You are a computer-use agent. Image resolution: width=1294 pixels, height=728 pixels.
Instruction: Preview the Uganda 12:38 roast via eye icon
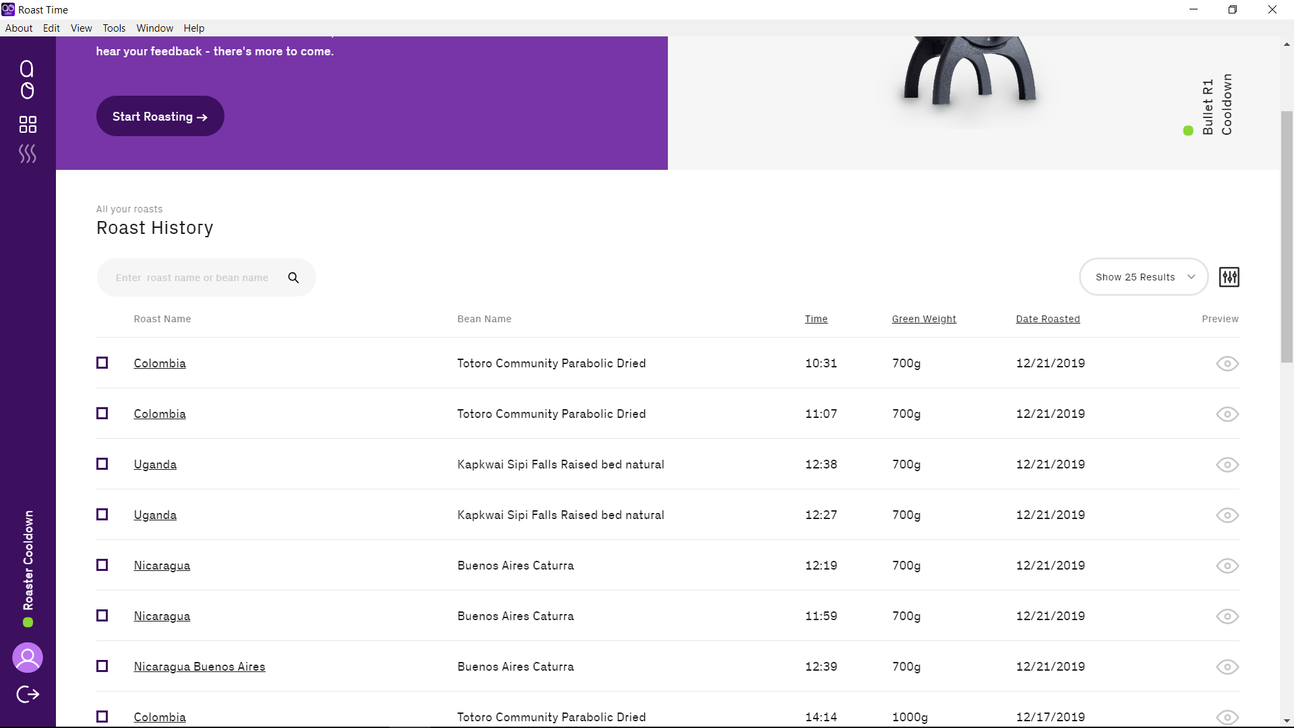1227,464
